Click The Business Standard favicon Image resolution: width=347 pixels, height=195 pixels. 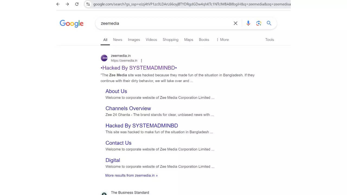click(x=104, y=193)
